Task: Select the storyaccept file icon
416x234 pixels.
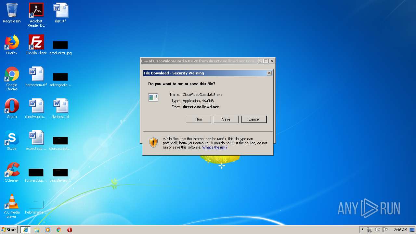Action: point(60,143)
